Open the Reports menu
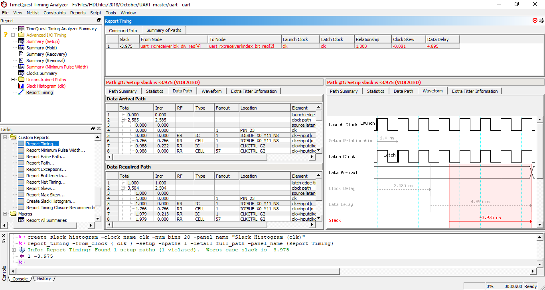This screenshot has height=290, width=545. (x=78, y=13)
